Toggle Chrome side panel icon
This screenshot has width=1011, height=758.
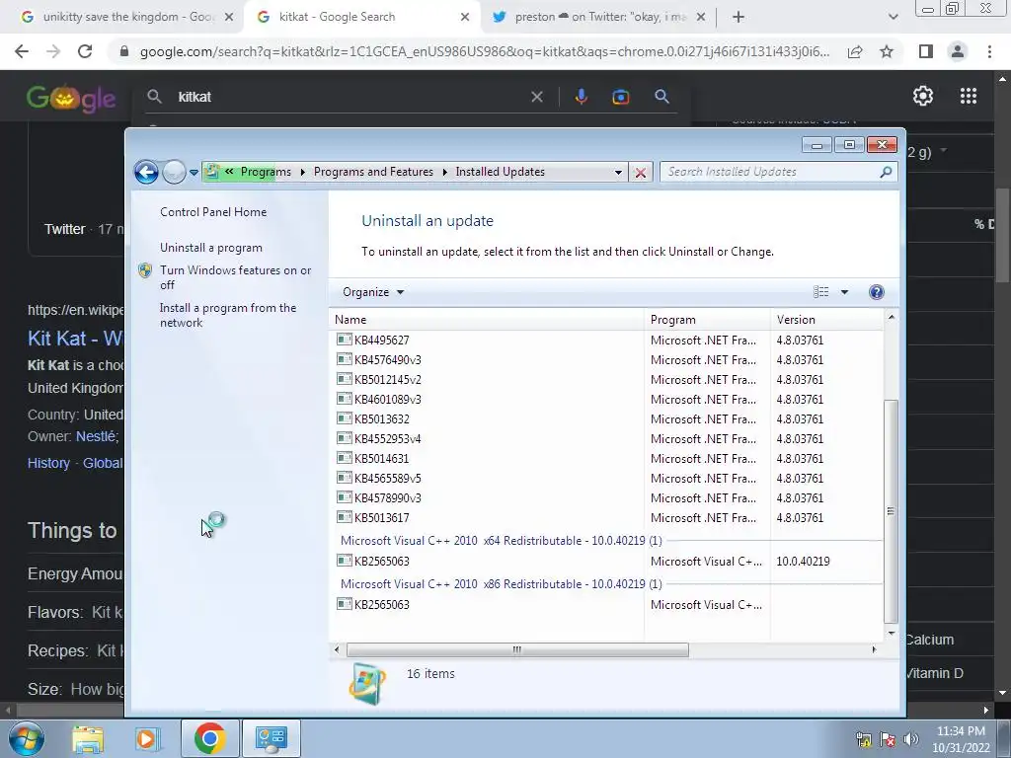(x=926, y=51)
